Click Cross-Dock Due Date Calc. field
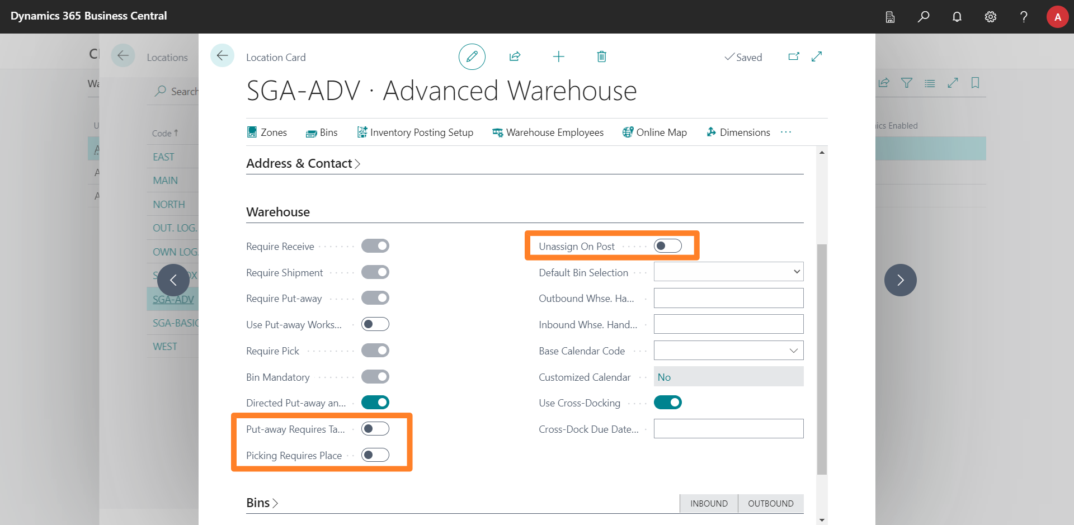This screenshot has width=1074, height=525. (729, 429)
